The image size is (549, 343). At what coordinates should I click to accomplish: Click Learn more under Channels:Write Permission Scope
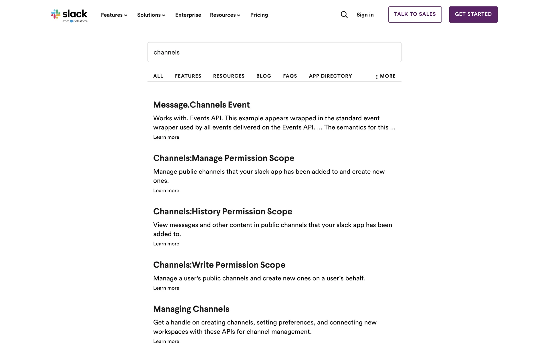[x=166, y=288]
